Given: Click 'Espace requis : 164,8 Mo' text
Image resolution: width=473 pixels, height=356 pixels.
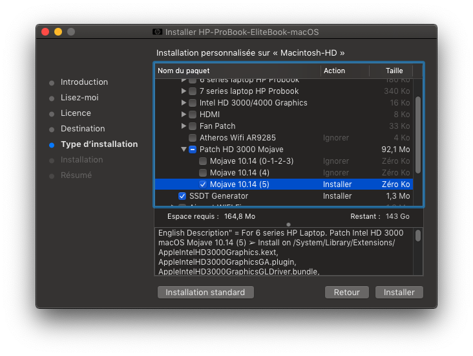Looking at the screenshot, I should pos(211,216).
